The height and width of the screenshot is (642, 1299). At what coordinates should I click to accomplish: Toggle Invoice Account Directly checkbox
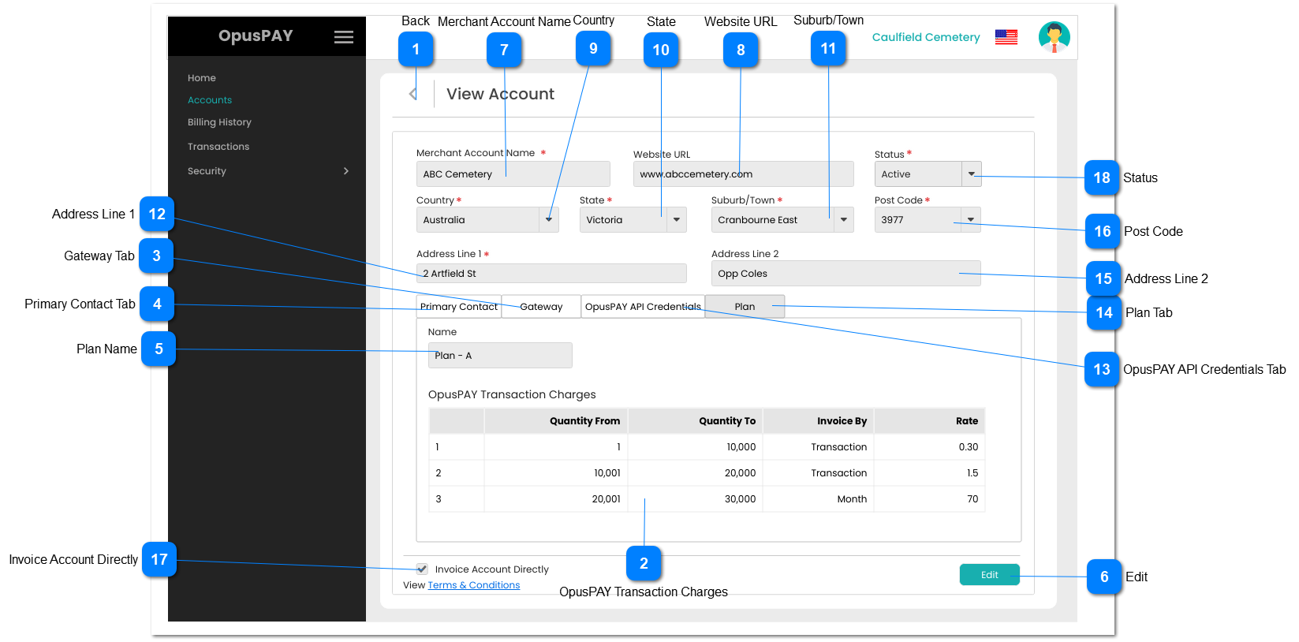pos(422,569)
